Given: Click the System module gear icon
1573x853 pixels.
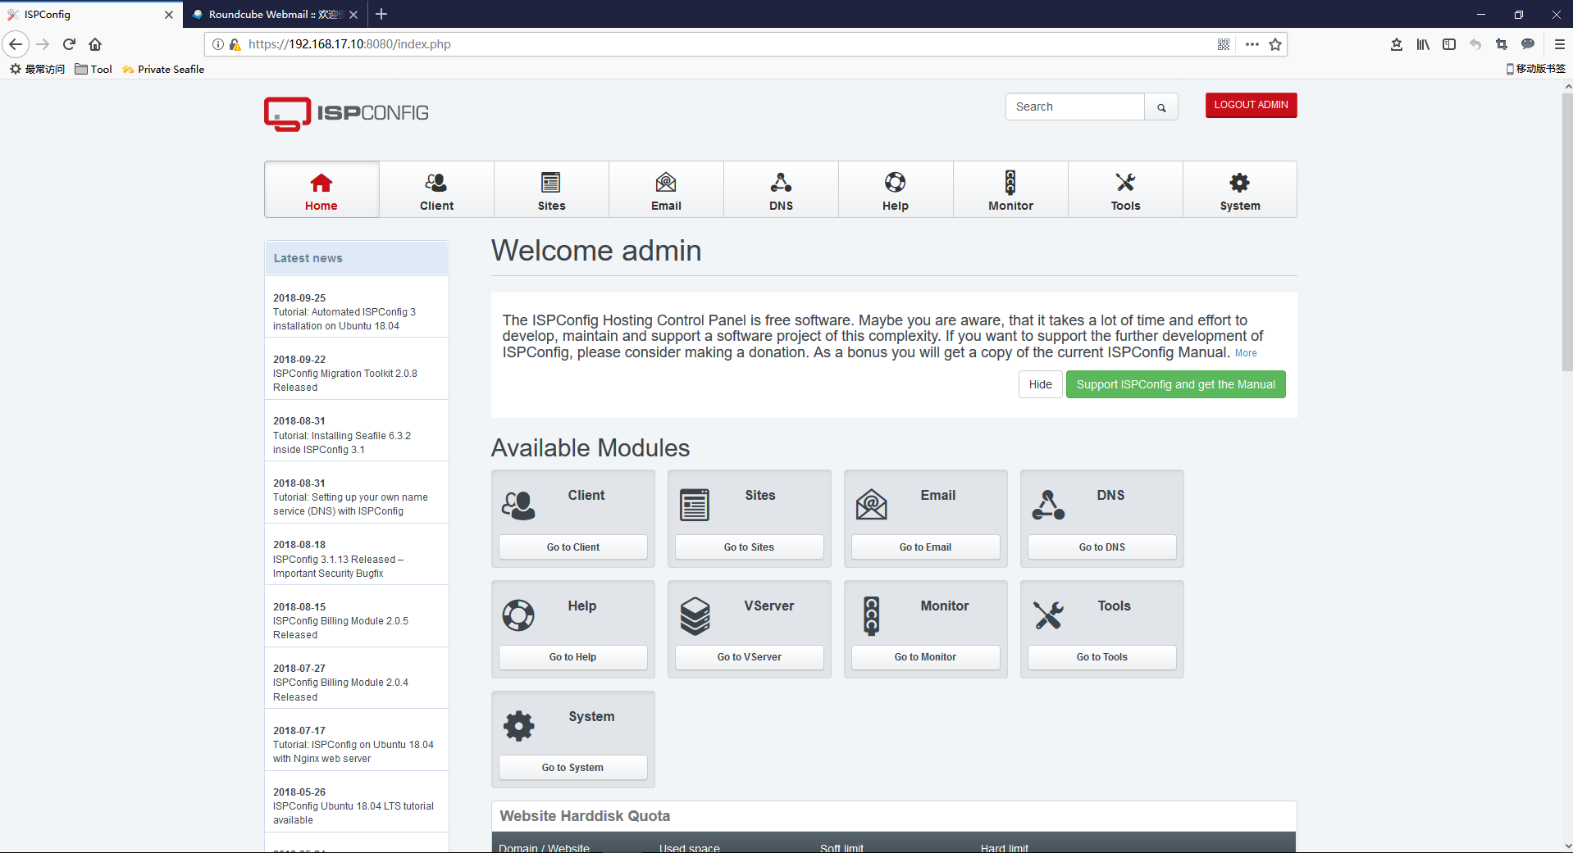Looking at the screenshot, I should (518, 726).
